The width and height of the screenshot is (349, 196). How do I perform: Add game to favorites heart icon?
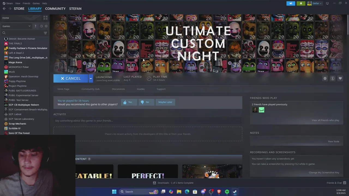click(x=340, y=78)
